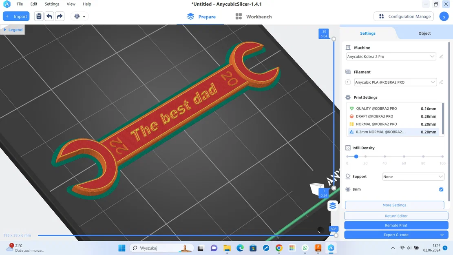Click the upper layer slider handle
This screenshot has height=255, width=453.
coord(334,39)
